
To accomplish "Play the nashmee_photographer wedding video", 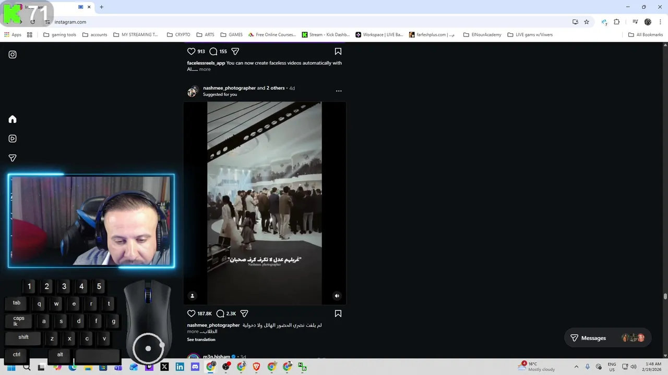I will tap(265, 203).
